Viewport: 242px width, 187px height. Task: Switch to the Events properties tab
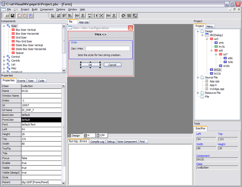point(21,81)
